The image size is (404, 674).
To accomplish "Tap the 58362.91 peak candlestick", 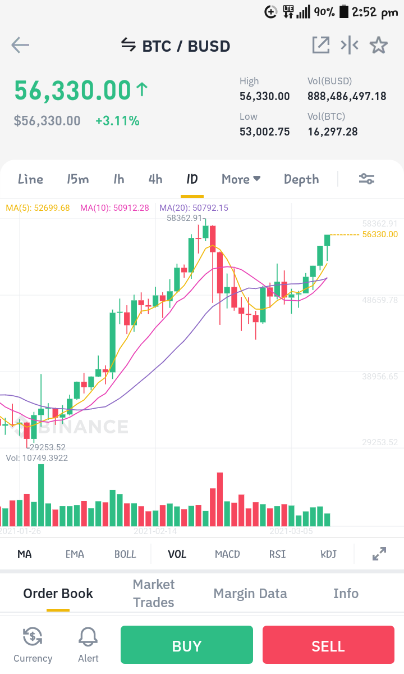I will [x=205, y=231].
